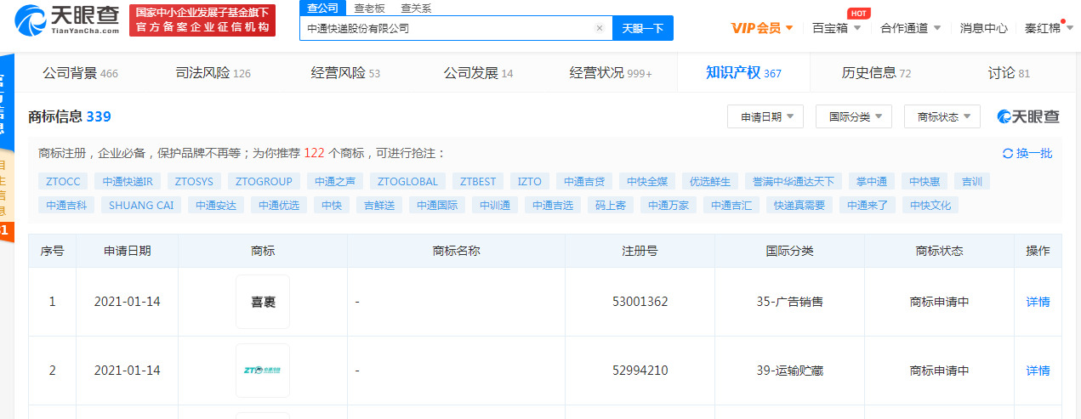Select the 中训通 trademark tag
1081x419 pixels.
pyautogui.click(x=495, y=205)
